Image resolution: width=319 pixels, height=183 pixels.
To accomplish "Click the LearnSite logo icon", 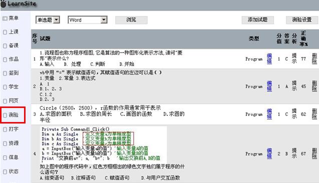I will point(3,3).
